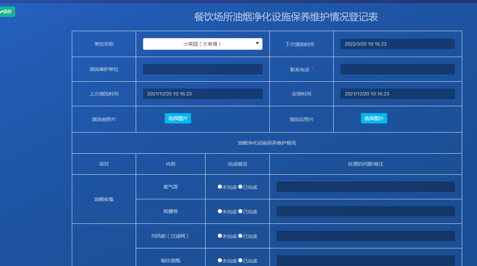Viewport: 477px width, 266px height.
Task: Choose a picture for 清洗前照片
Action: (178, 118)
